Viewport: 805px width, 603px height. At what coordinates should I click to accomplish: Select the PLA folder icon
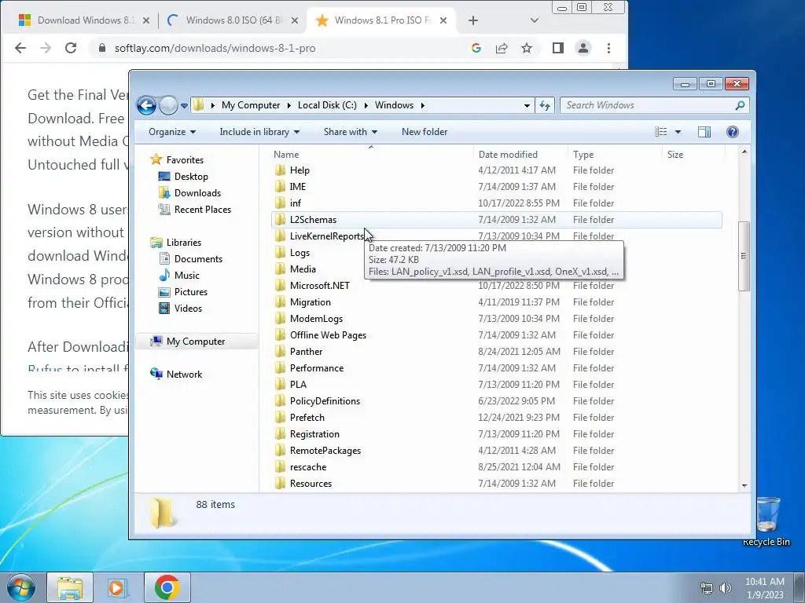coord(281,385)
